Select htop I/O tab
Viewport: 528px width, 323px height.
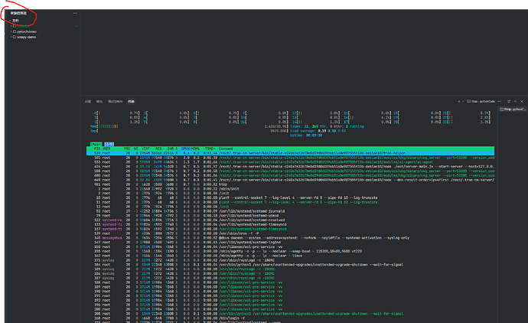(109, 144)
